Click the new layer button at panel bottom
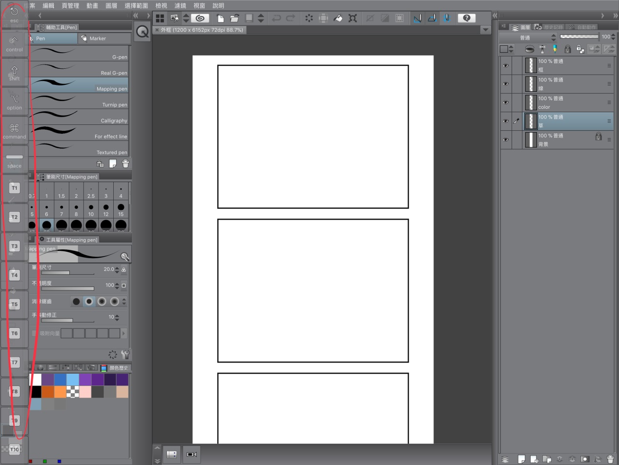The height and width of the screenshot is (465, 619). (522, 459)
